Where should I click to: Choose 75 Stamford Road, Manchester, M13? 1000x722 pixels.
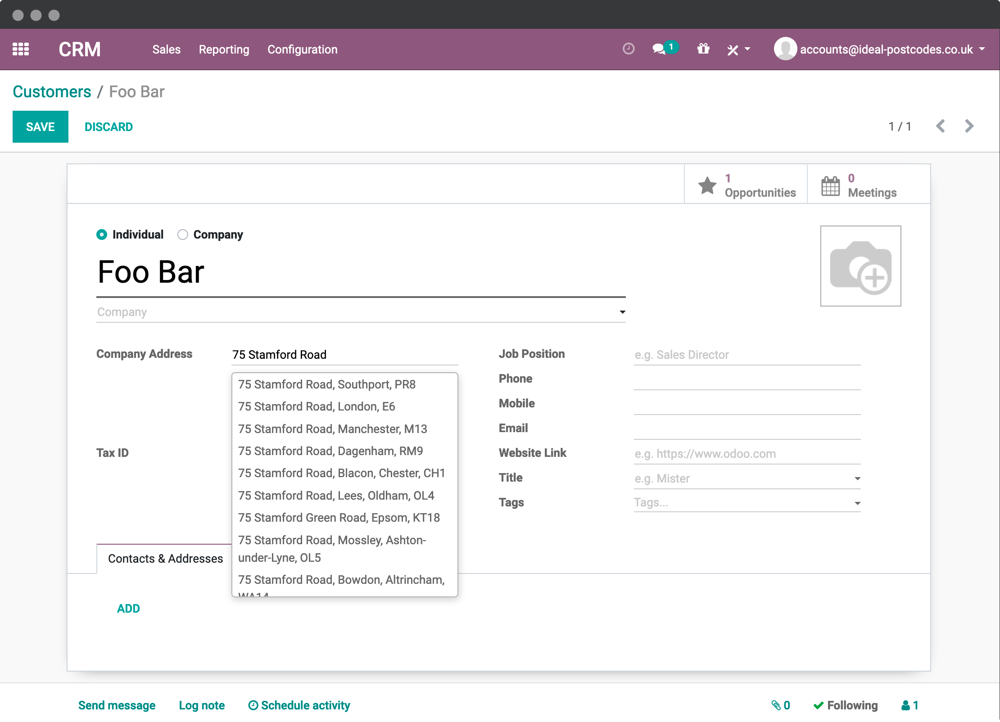[344, 429]
